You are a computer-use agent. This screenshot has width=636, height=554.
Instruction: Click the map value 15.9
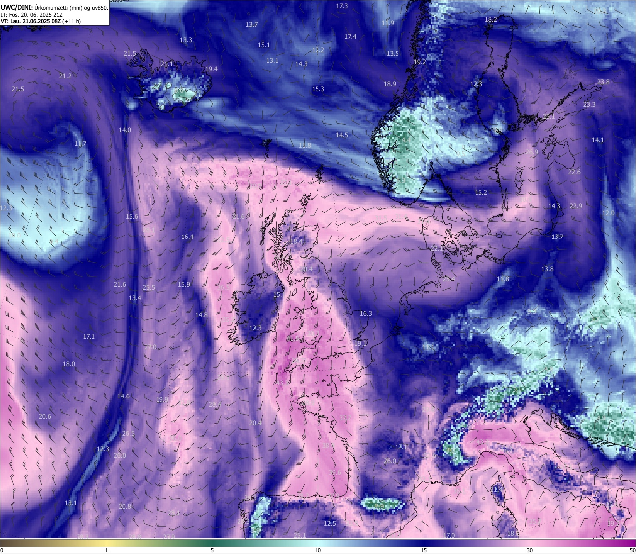[184, 285]
